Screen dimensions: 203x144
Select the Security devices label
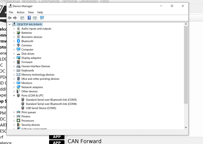(31, 125)
